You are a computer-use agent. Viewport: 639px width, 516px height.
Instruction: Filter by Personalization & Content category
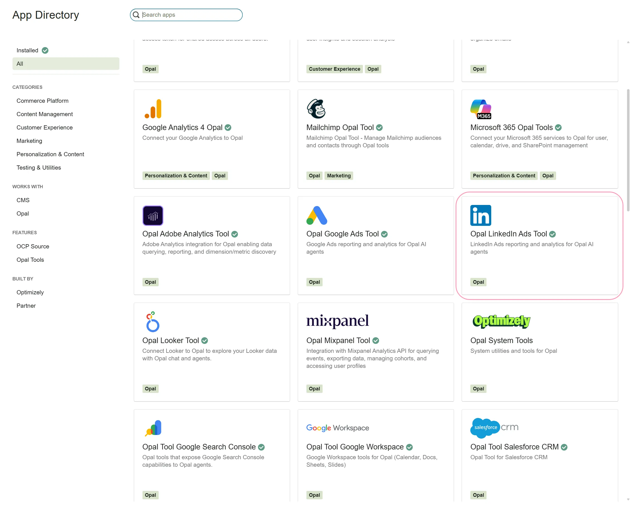[x=50, y=154]
